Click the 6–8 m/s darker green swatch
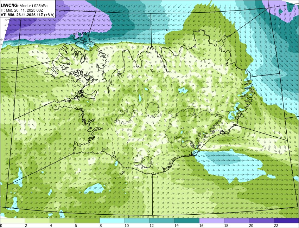299x228 pixels. coord(87,221)
